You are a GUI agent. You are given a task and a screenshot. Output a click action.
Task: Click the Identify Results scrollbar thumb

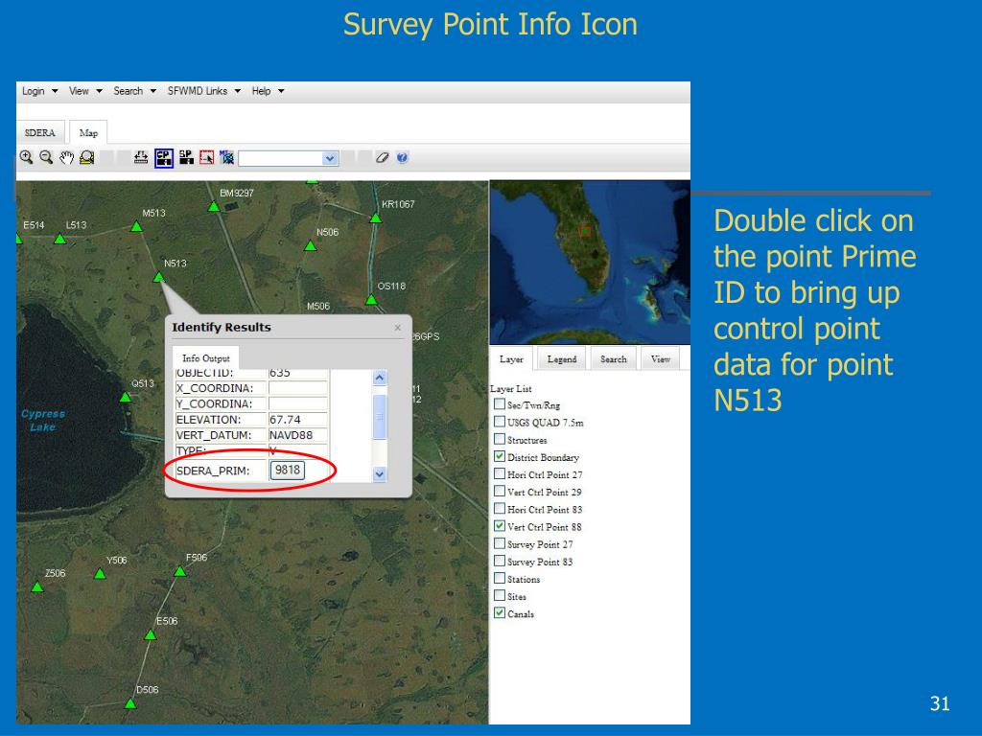point(380,417)
